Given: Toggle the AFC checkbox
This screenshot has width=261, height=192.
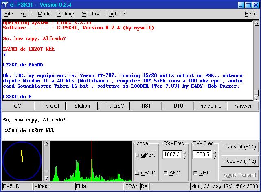Looking at the screenshot, I should pyautogui.click(x=165, y=173).
